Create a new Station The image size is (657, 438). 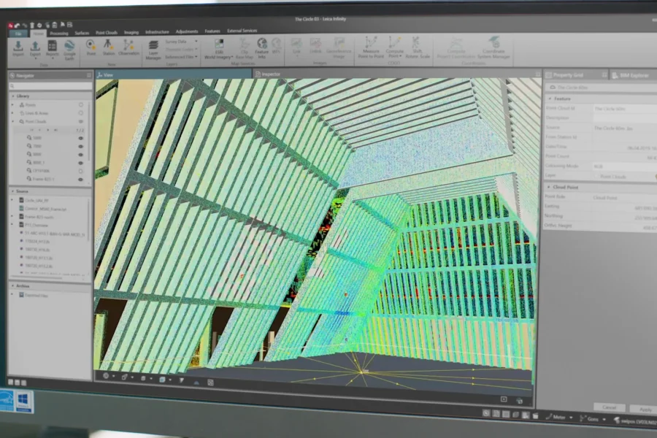coord(108,47)
